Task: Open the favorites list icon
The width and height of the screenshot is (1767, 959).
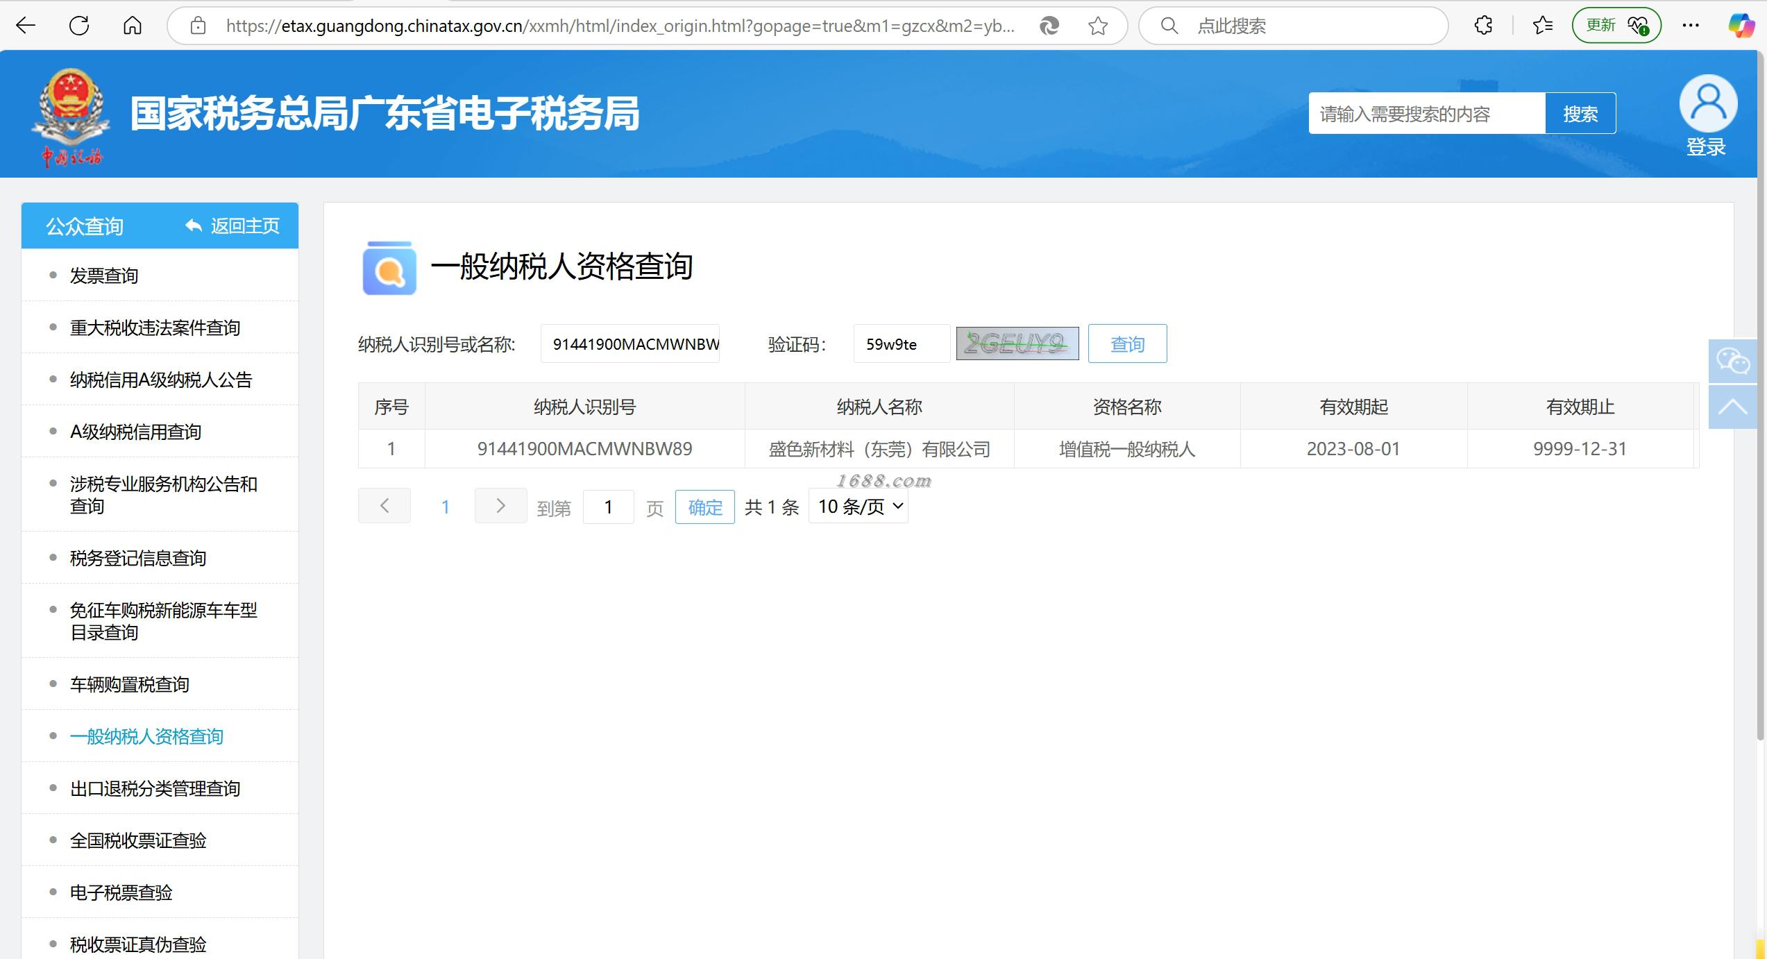Action: [1542, 26]
